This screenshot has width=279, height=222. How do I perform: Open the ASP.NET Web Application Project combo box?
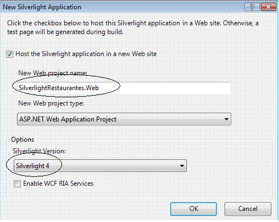tap(124, 119)
